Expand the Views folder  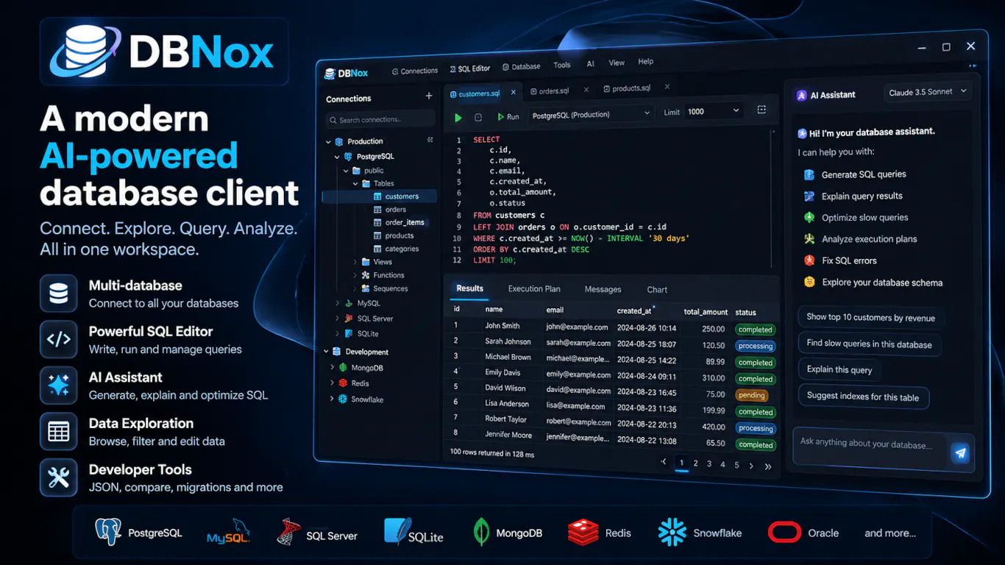[x=355, y=262]
